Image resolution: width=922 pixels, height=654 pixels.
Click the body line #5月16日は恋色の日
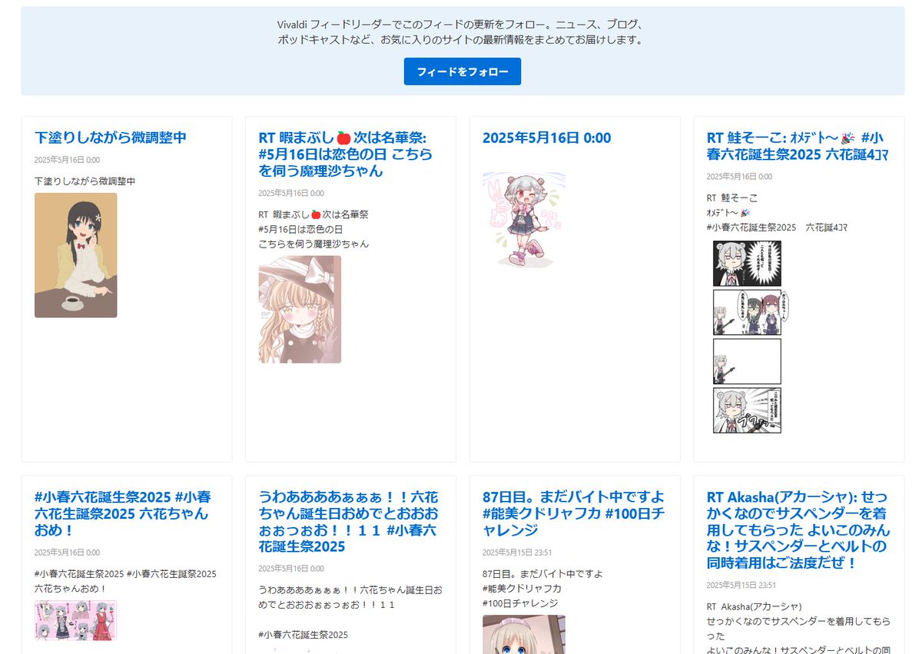coord(300,229)
